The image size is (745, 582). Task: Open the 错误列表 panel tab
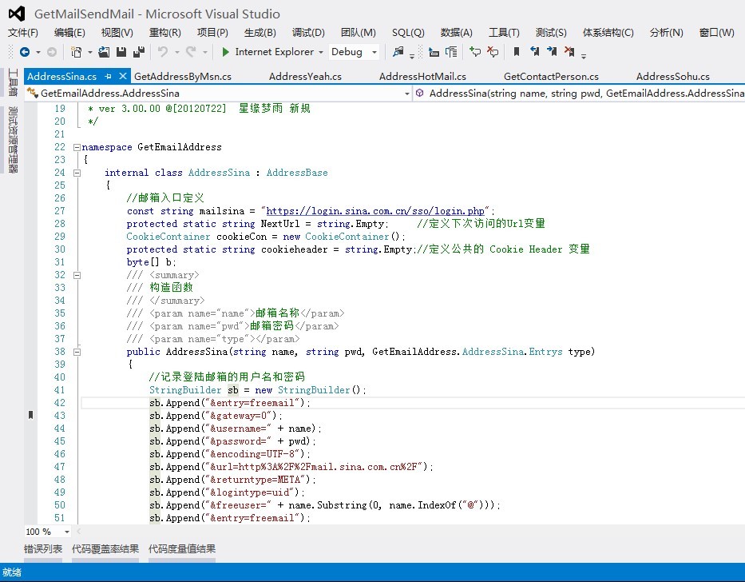click(x=43, y=549)
